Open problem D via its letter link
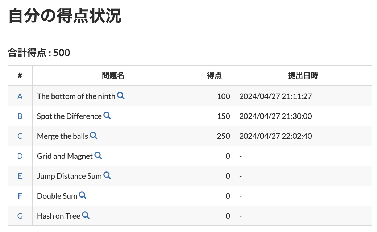Image resolution: width=377 pixels, height=232 pixels. [20, 156]
